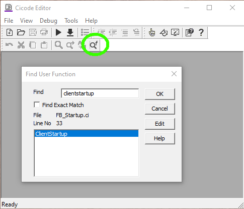Open a file using folder icon
Image resolution: width=244 pixels, height=209 pixels.
point(21,32)
